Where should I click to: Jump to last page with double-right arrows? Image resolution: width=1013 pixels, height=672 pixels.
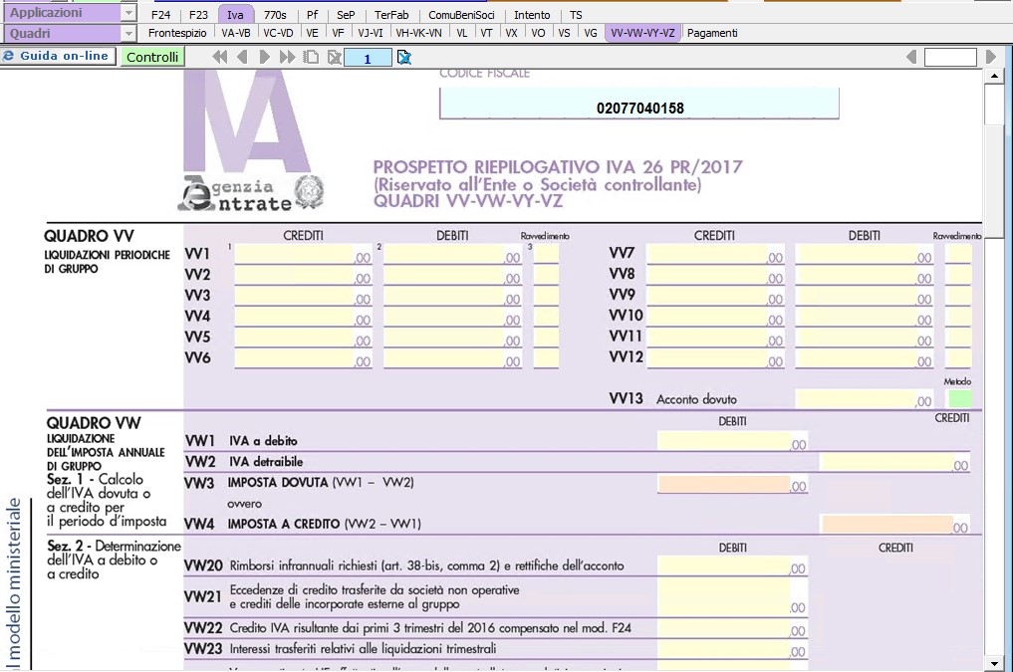tap(287, 58)
